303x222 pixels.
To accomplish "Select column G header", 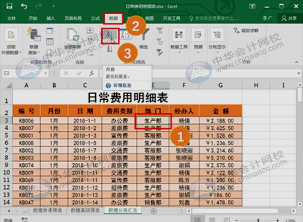I will (x=221, y=85).
